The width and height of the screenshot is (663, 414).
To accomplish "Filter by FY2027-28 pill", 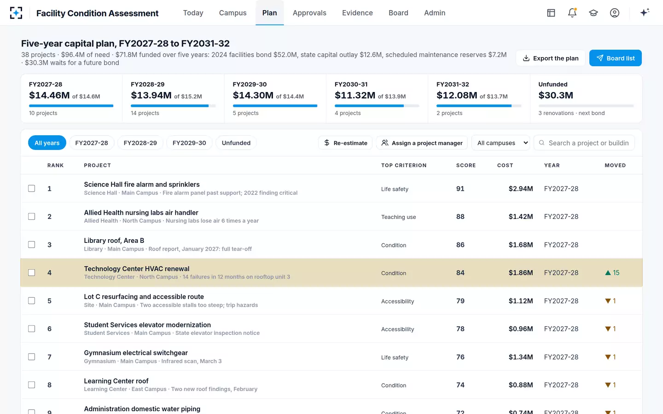I will coord(92,143).
